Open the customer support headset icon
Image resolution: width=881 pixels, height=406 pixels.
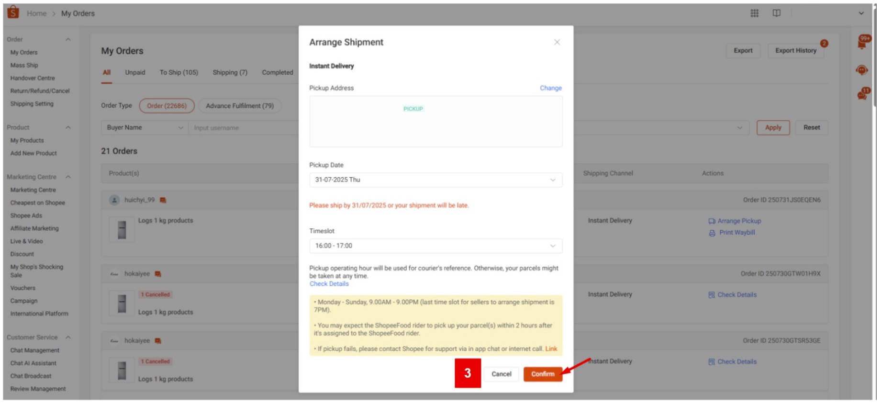862,70
